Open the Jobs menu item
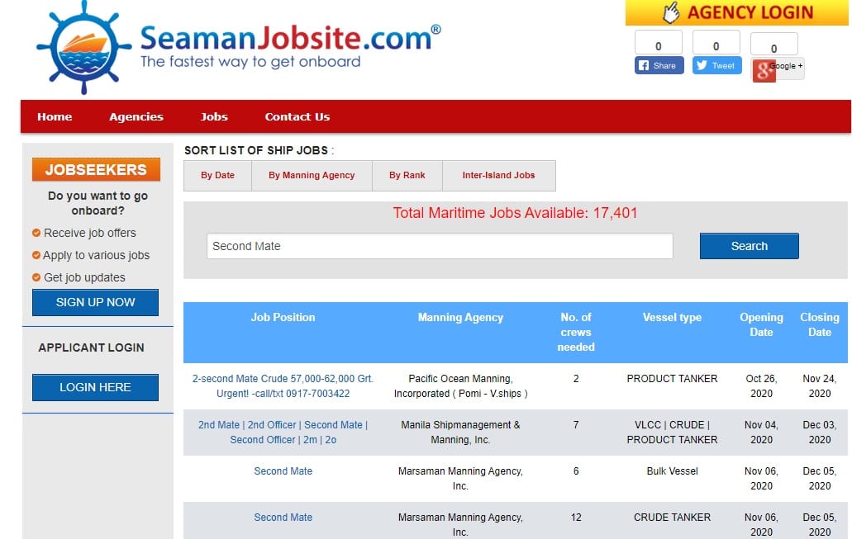This screenshot has height=539, width=852. click(x=213, y=116)
